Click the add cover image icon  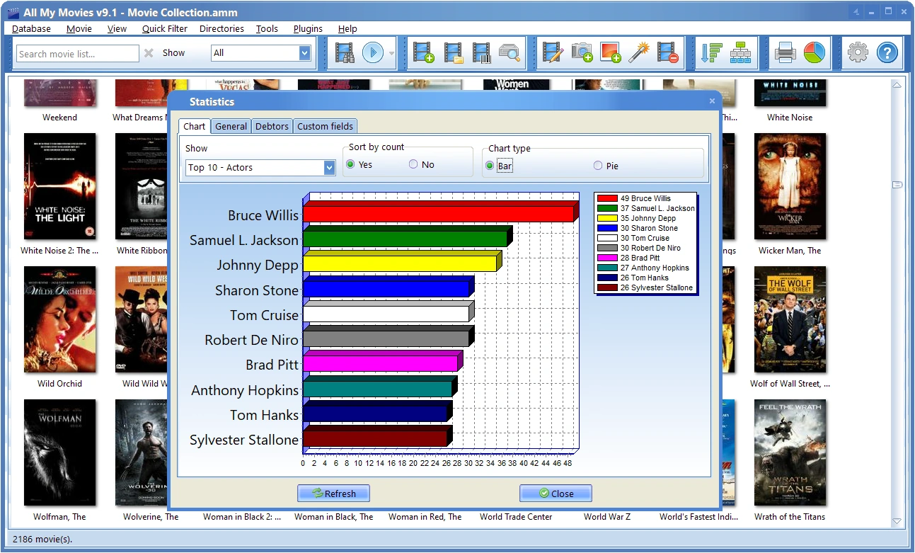point(610,53)
